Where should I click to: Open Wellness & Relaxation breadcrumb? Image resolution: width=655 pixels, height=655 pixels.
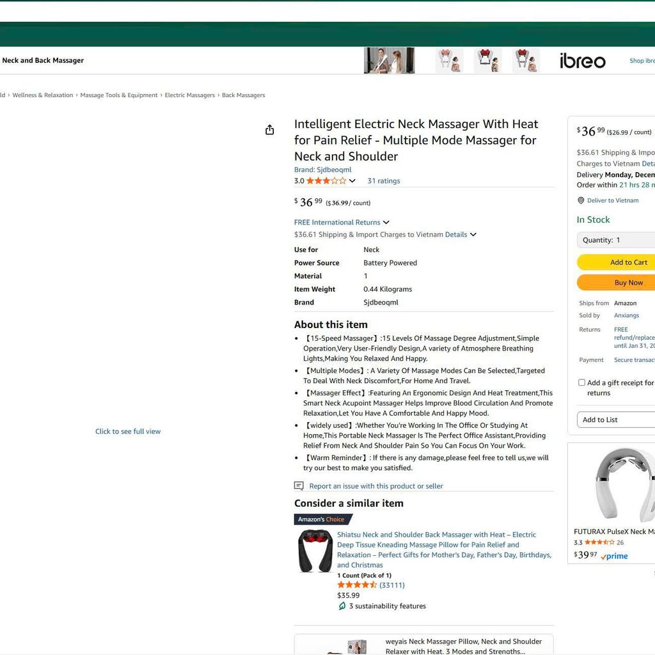[x=43, y=95]
